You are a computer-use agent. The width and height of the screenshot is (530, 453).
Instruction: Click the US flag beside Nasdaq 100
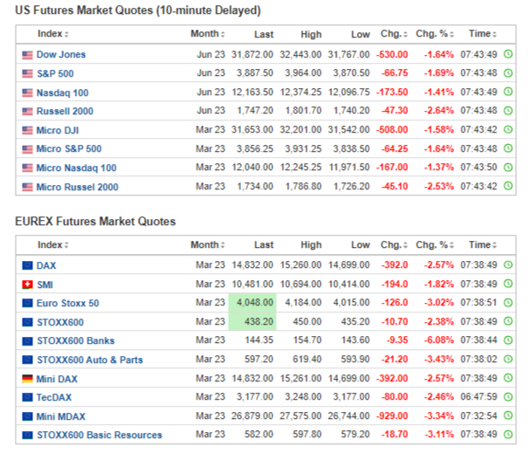[x=27, y=93]
